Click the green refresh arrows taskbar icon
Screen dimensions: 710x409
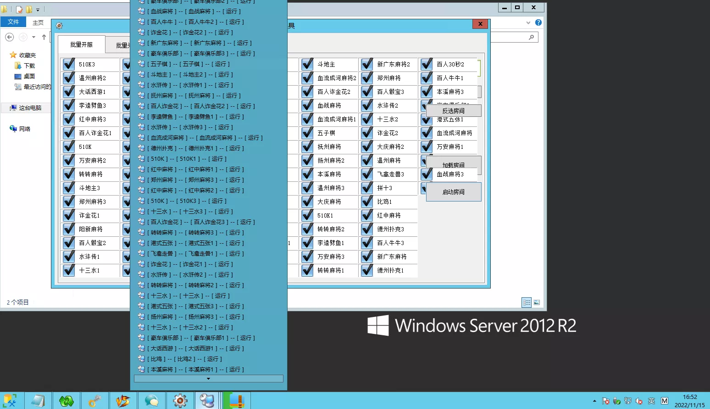66,401
